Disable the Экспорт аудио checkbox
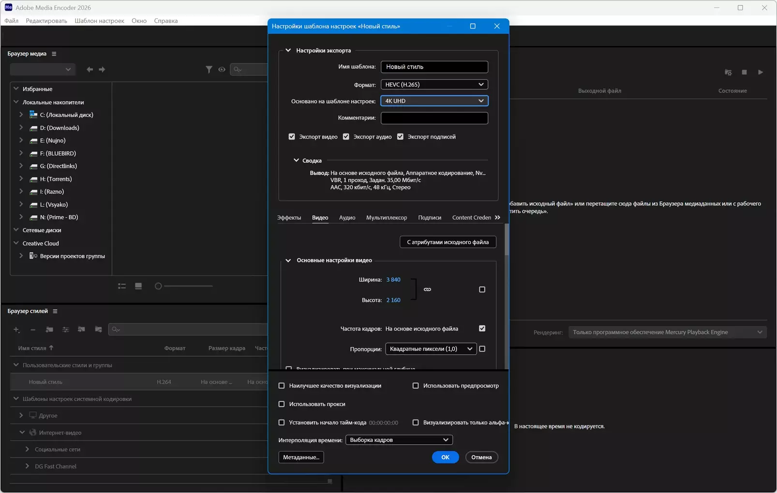 click(346, 137)
